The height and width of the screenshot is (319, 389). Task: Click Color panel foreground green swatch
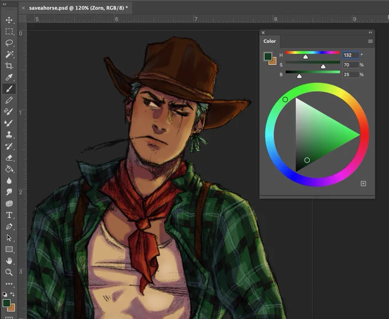(268, 56)
